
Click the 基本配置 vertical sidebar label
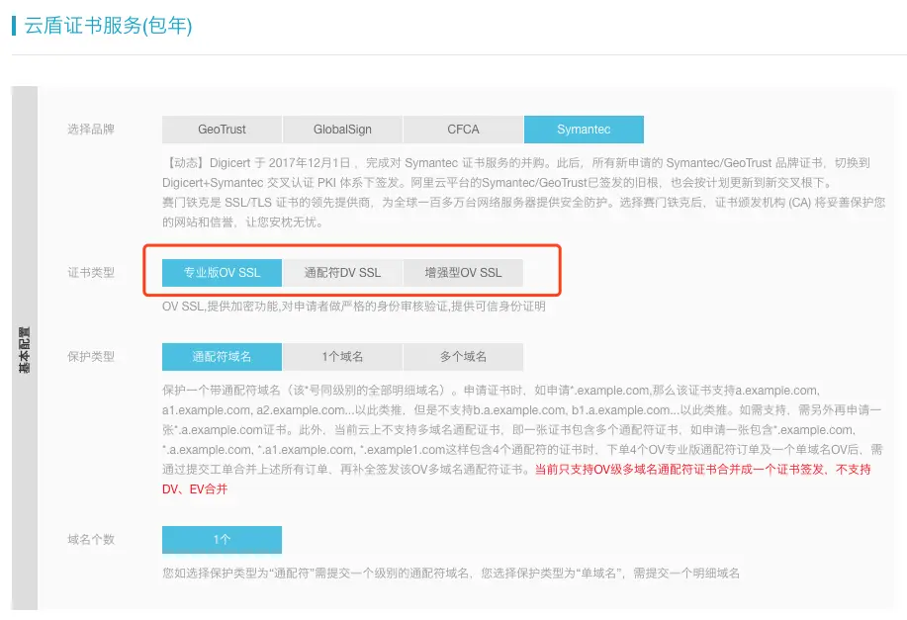point(25,350)
